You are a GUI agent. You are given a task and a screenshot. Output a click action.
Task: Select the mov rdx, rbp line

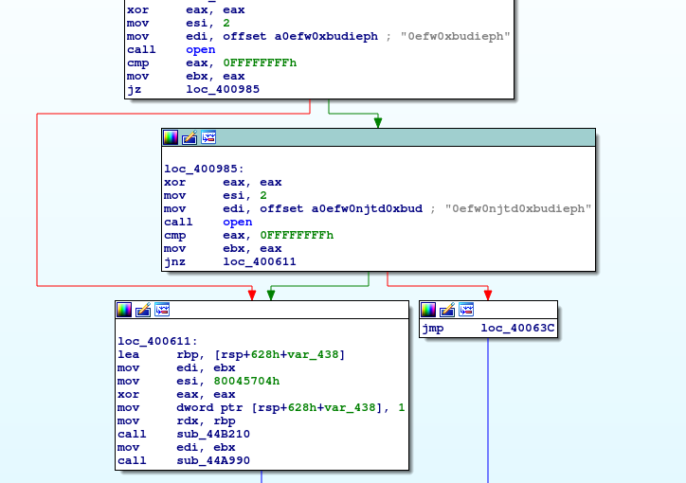coord(176,420)
